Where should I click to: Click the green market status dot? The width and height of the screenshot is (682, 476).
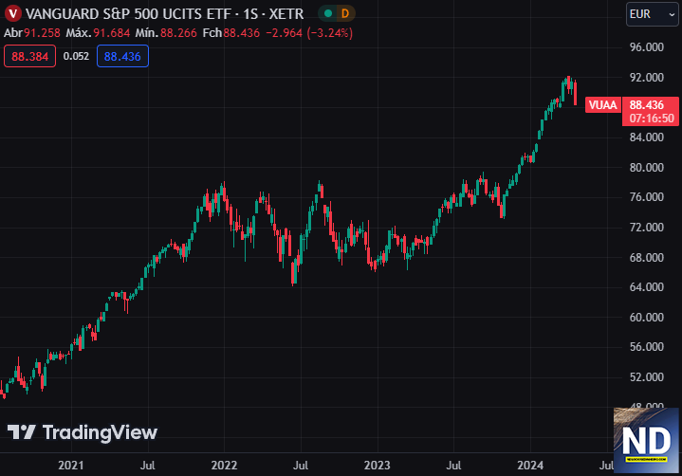(x=328, y=13)
